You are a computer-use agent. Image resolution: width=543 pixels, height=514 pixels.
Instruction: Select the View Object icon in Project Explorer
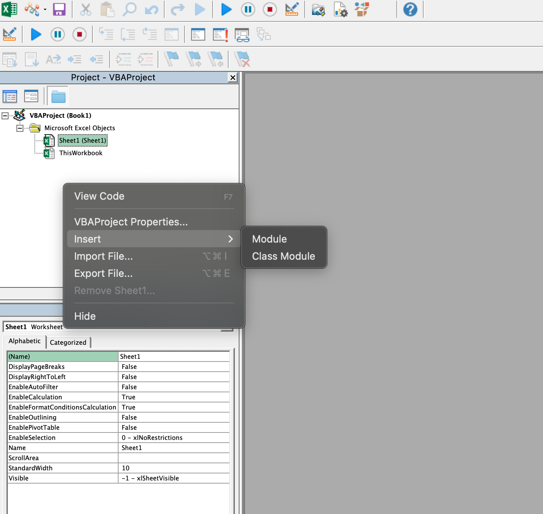point(31,96)
